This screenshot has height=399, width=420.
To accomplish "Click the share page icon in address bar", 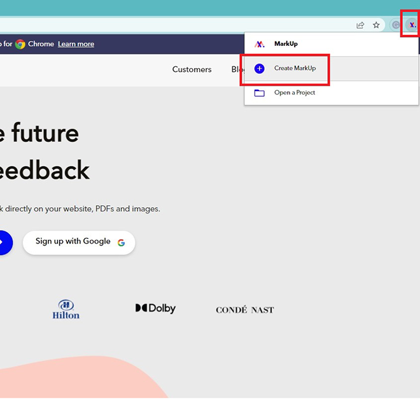I will (x=360, y=25).
